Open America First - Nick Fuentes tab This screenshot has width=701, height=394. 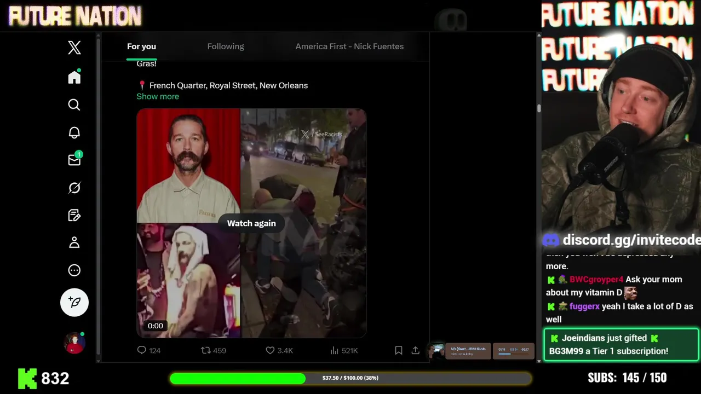pyautogui.click(x=349, y=47)
